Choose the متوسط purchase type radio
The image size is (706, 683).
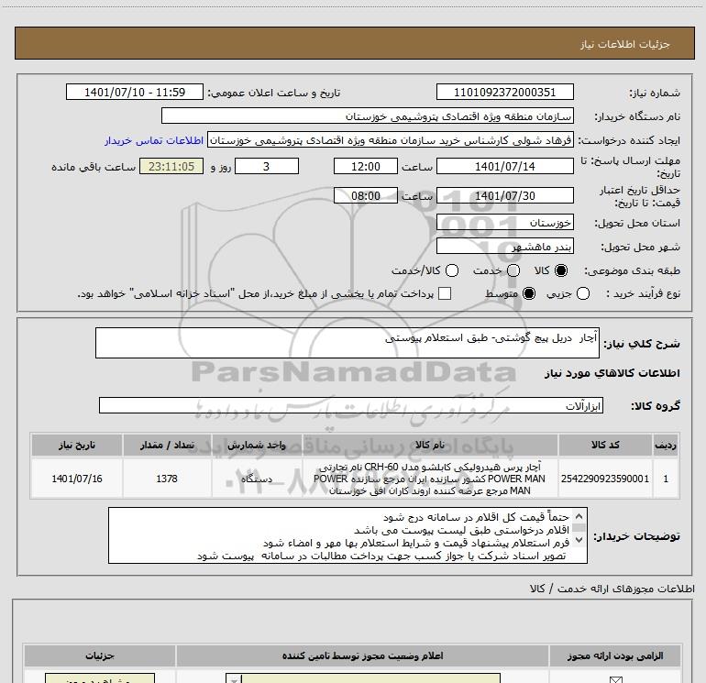tap(529, 293)
